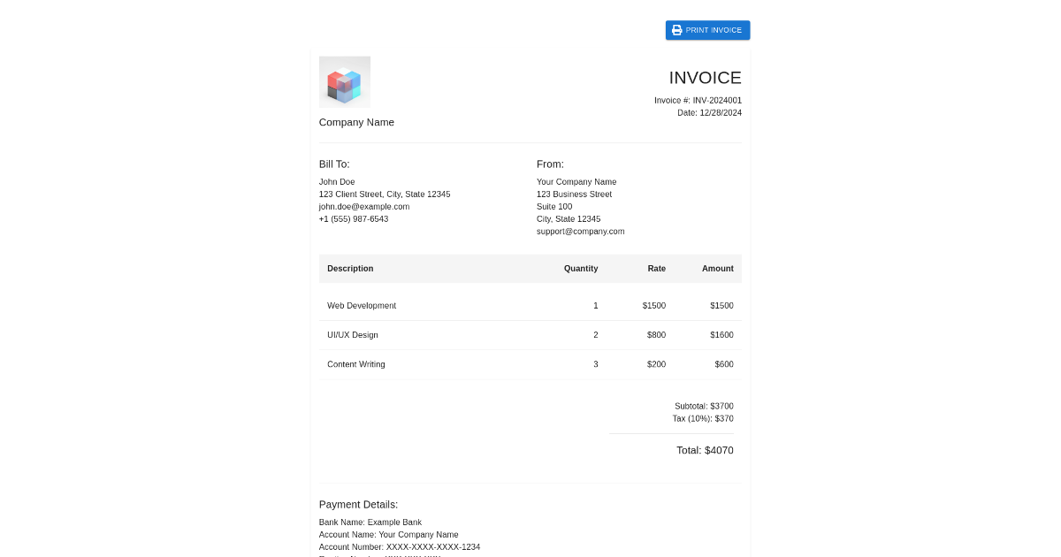
Task: Select the support@company.com email address
Action: pyautogui.click(x=580, y=231)
